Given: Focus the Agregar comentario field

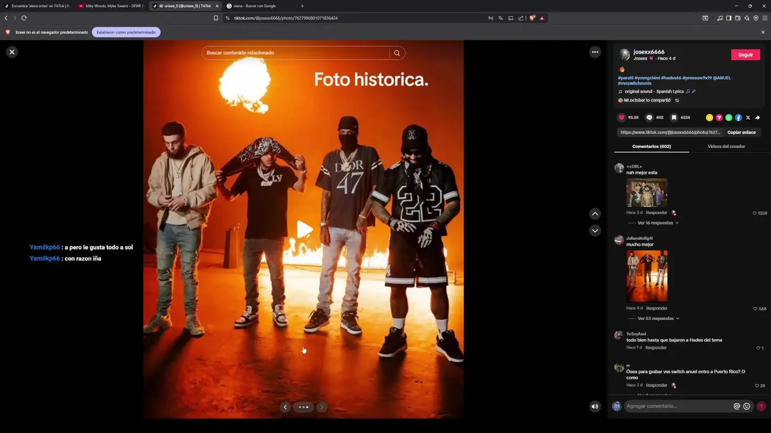Looking at the screenshot, I should pyautogui.click(x=678, y=407).
